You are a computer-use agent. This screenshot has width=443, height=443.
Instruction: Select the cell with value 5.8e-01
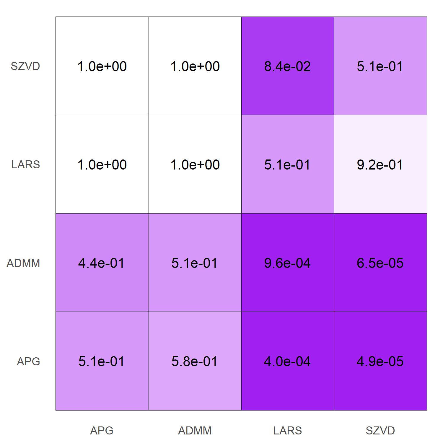(x=195, y=361)
